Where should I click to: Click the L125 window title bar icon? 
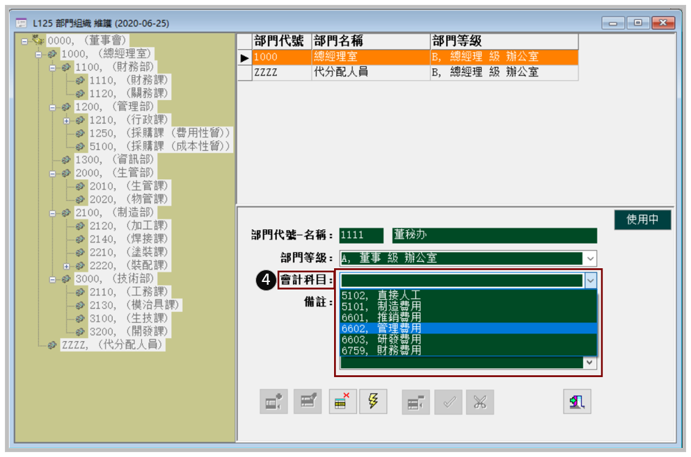[x=21, y=23]
